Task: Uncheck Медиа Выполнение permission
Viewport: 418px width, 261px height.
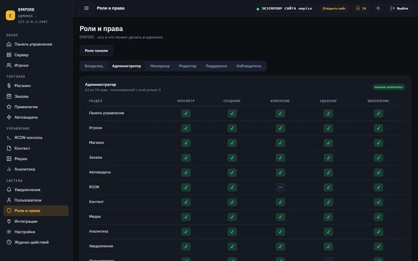Action: point(378,217)
